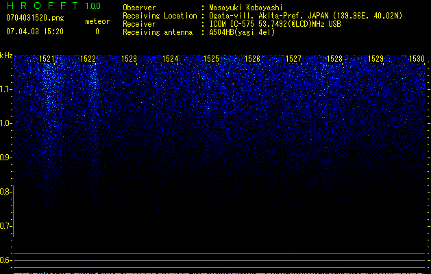Click the 1530 time marker

click(417, 59)
